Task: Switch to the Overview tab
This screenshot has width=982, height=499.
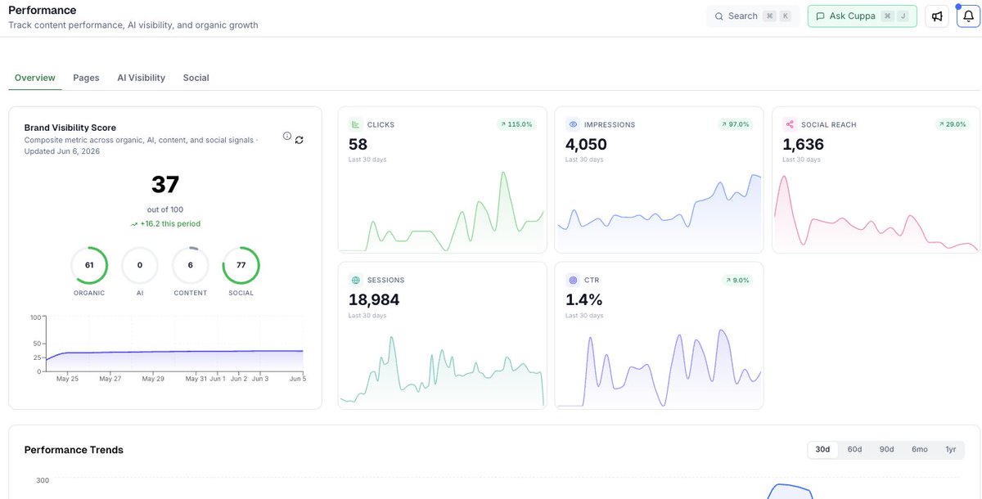Action: (35, 78)
